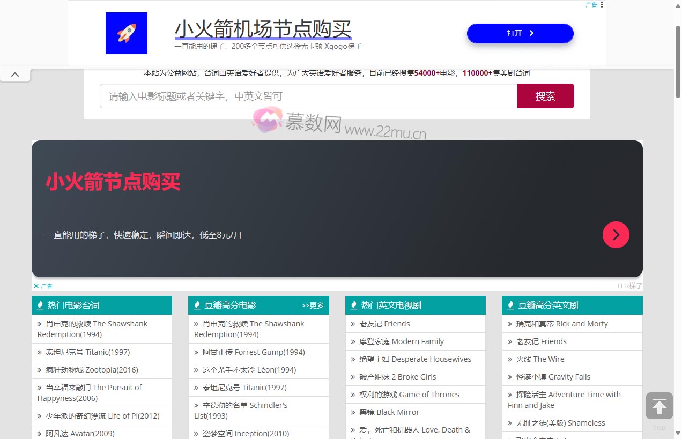Collapse the page with the up-arrow button

pyautogui.click(x=15, y=75)
